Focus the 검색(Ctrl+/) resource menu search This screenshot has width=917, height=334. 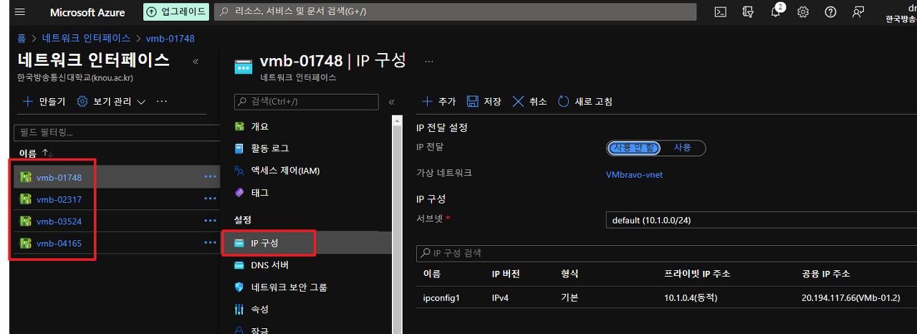coord(307,102)
